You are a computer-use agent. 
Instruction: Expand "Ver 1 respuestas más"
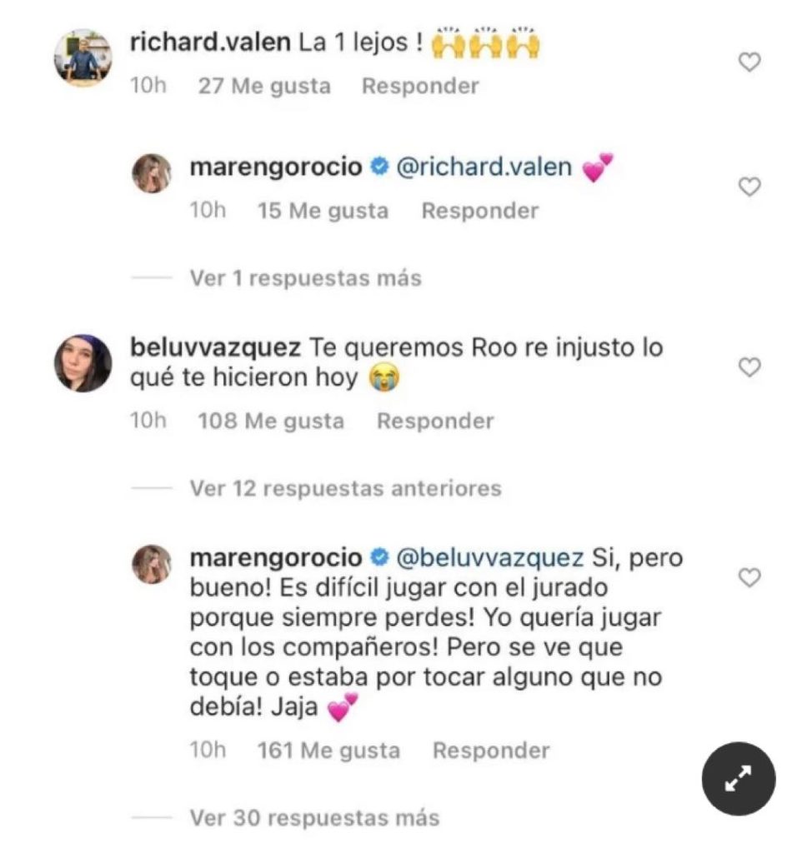pos(305,278)
